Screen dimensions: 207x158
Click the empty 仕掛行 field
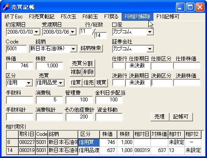119,66
